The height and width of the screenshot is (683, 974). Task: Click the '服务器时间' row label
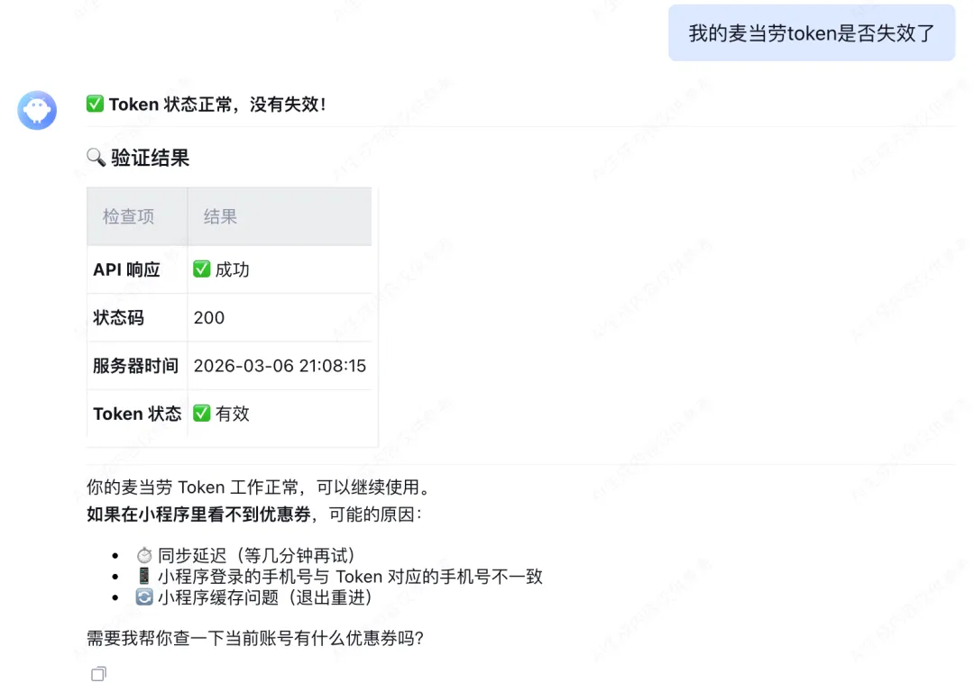[x=135, y=366]
